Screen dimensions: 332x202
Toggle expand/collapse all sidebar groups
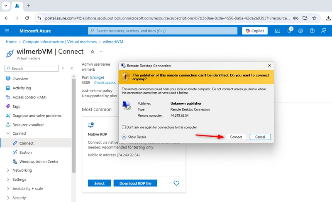coord(63,68)
